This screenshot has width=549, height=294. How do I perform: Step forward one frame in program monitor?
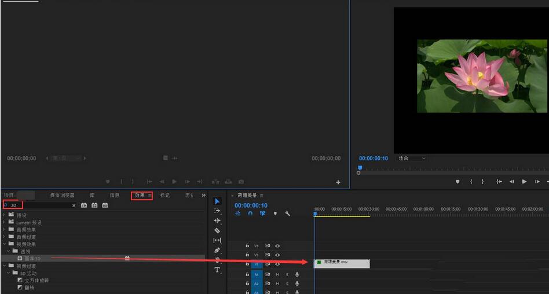point(537,182)
